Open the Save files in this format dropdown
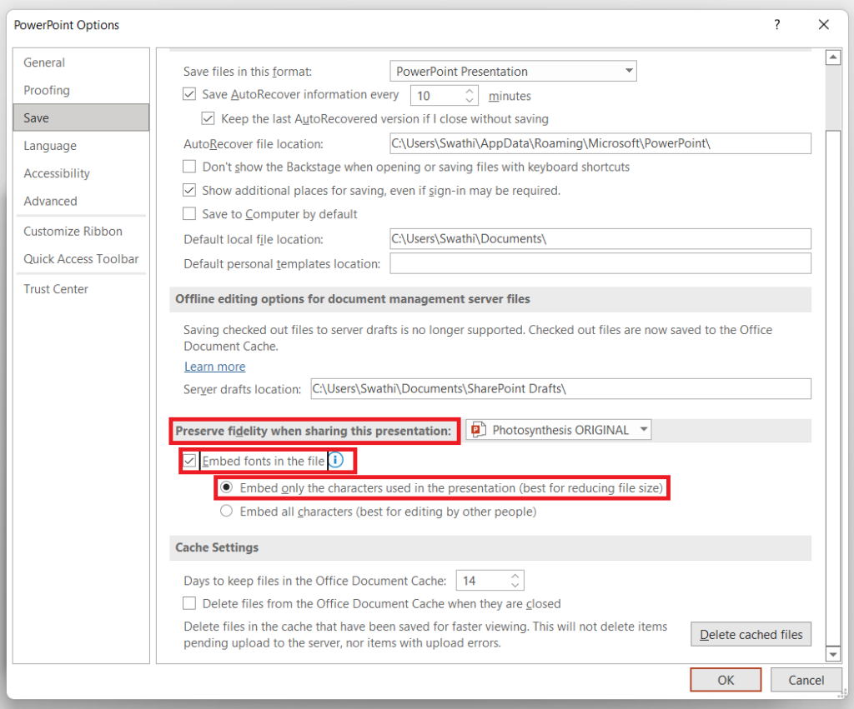This screenshot has height=709, width=854. tap(630, 71)
